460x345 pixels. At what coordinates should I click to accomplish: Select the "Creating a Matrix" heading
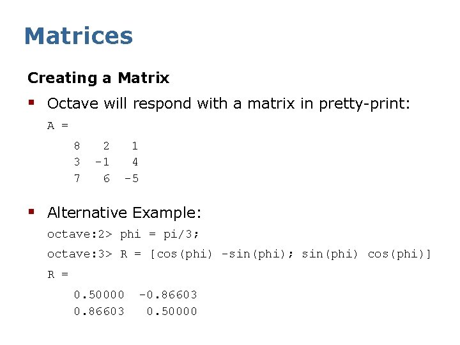98,79
